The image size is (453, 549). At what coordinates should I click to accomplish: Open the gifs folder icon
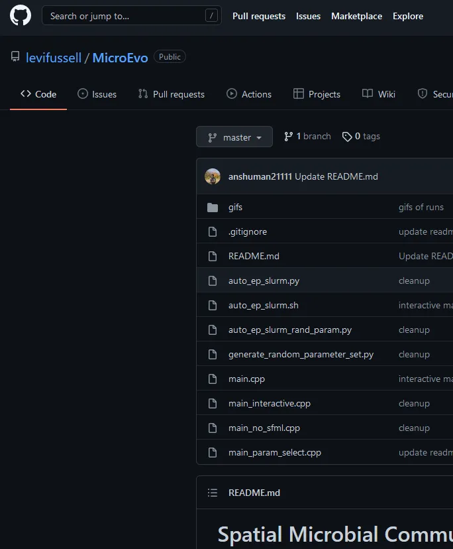(x=213, y=208)
